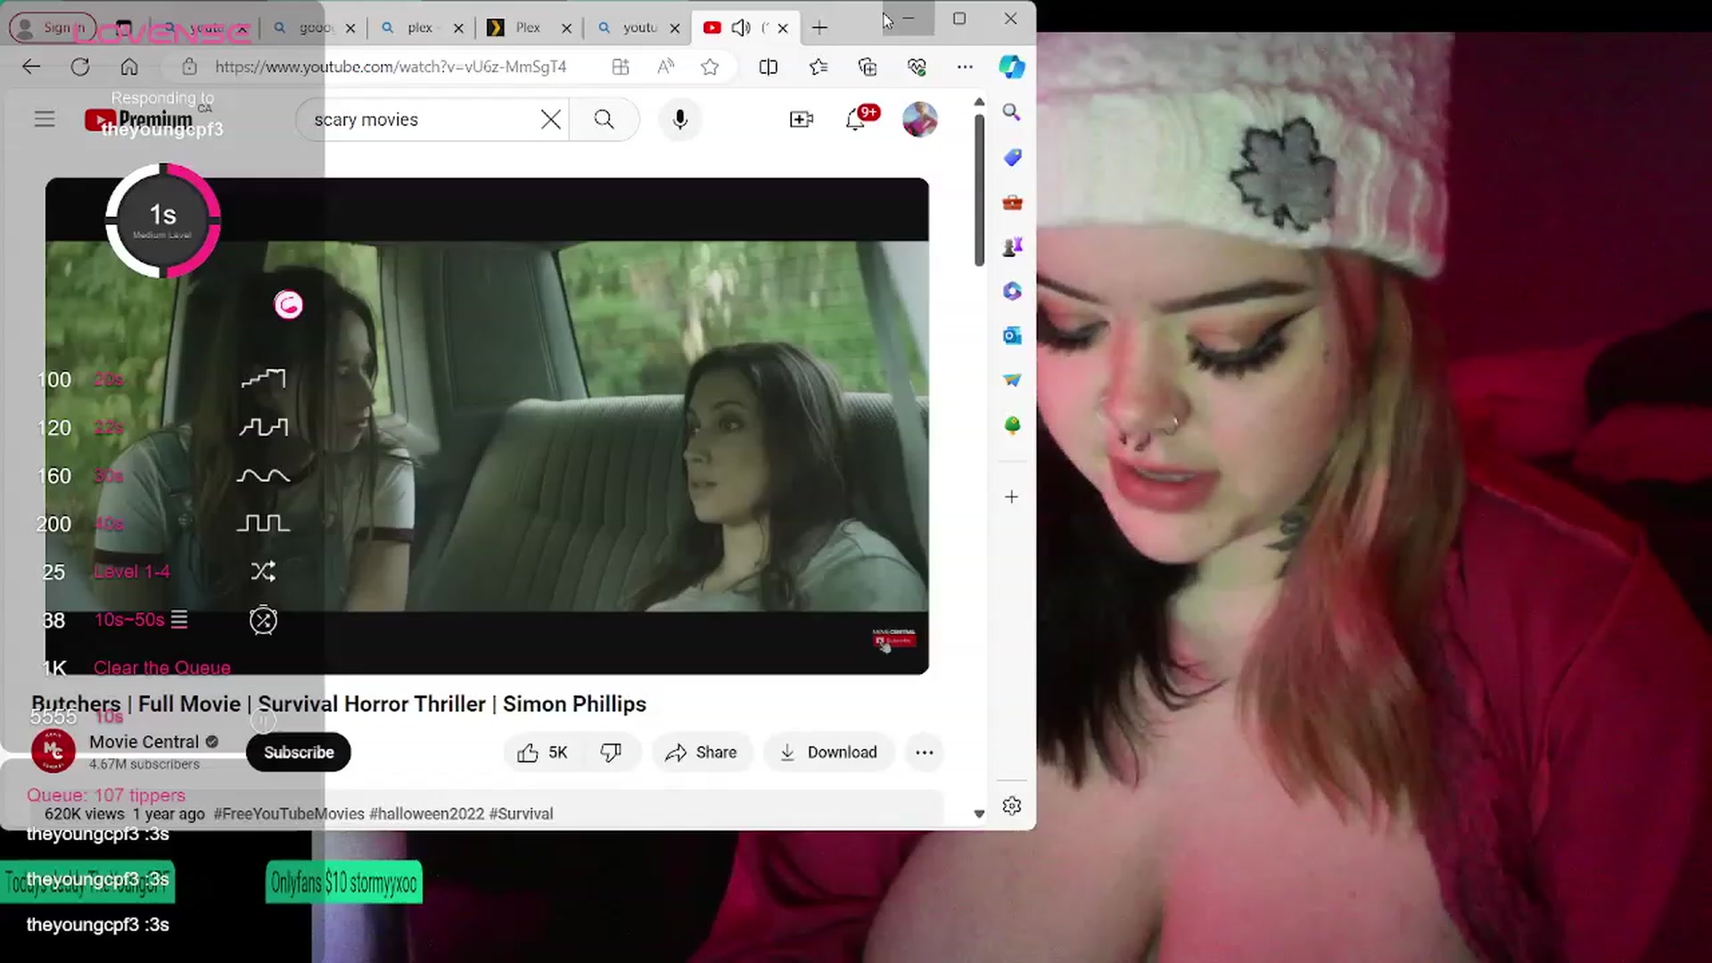This screenshot has width=1712, height=963.
Task: Open split screen in Edge toolbar
Action: pos(768,67)
